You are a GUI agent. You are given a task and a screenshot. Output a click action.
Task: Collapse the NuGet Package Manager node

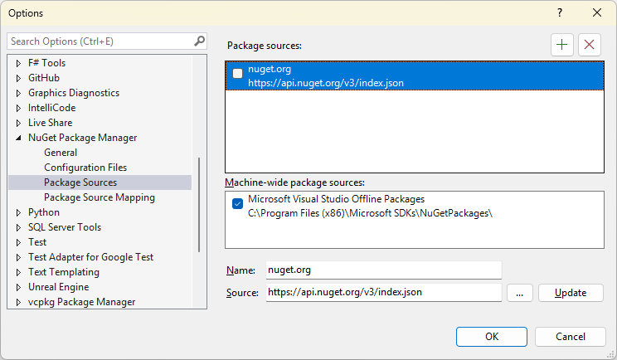click(18, 138)
